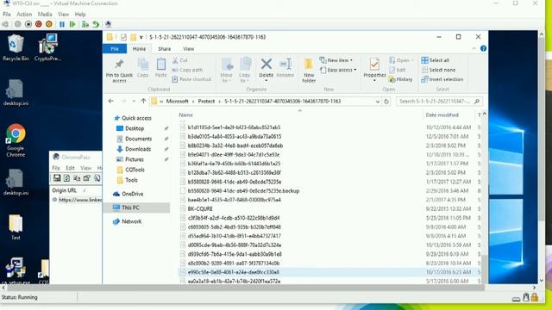
Task: Click the Rename ribbon button
Action: pos(285,68)
